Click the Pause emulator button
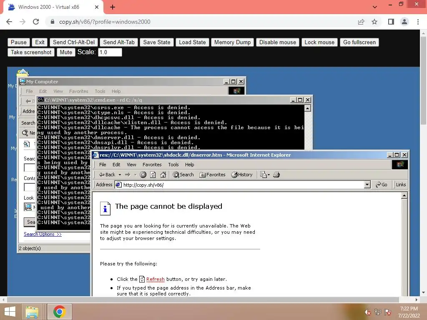The width and height of the screenshot is (427, 320). (18, 42)
